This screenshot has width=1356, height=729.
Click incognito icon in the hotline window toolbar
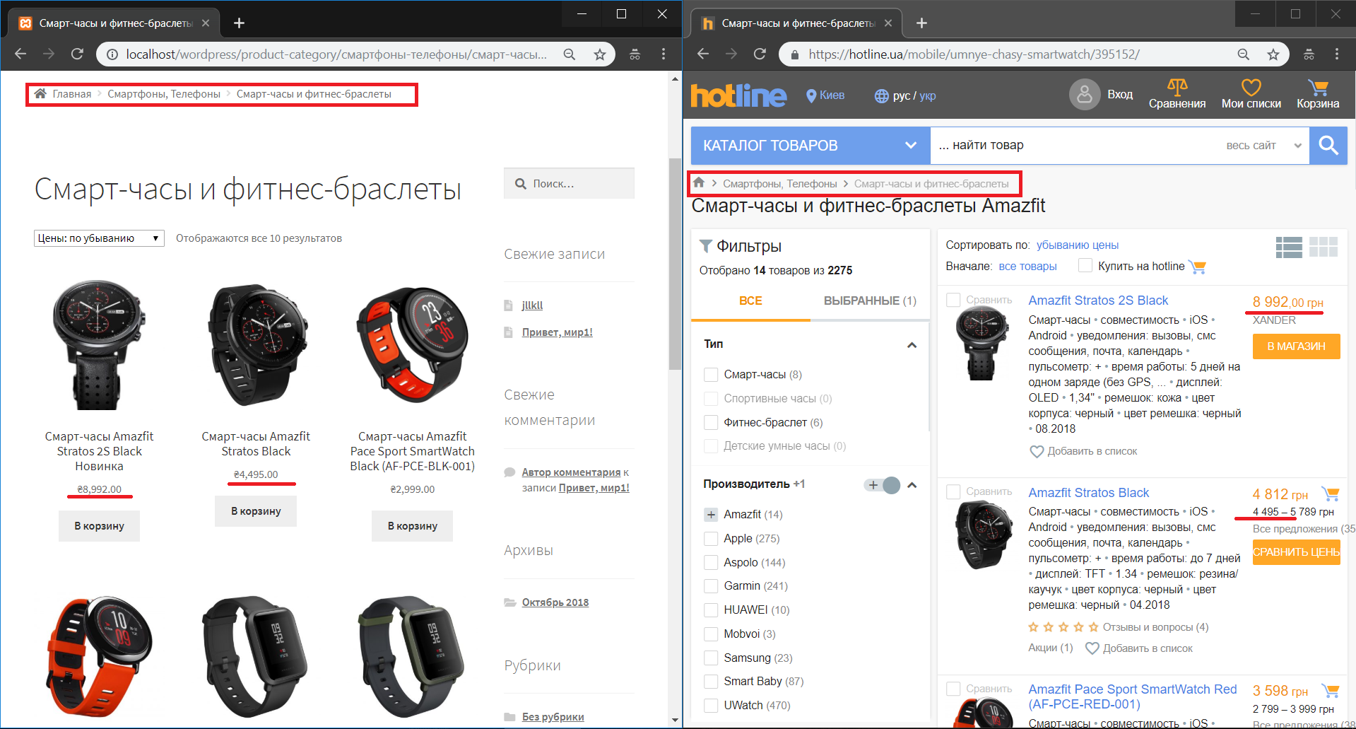pyautogui.click(x=1309, y=54)
